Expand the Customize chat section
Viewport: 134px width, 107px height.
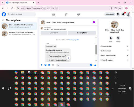114,46
